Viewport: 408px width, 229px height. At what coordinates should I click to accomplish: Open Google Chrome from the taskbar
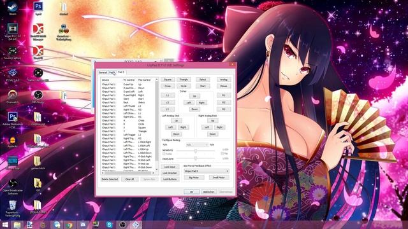(x=69, y=225)
